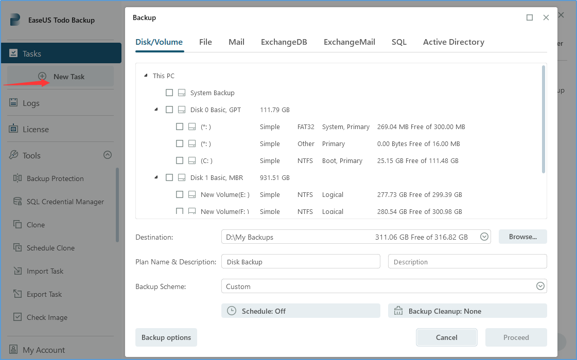Screen dimensions: 577x360
Task: Select the Schedule Clone icon
Action: point(18,248)
